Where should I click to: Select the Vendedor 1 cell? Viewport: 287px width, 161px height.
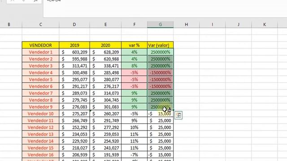40,52
